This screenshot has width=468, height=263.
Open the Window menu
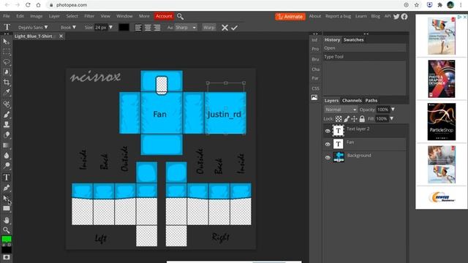pos(124,16)
